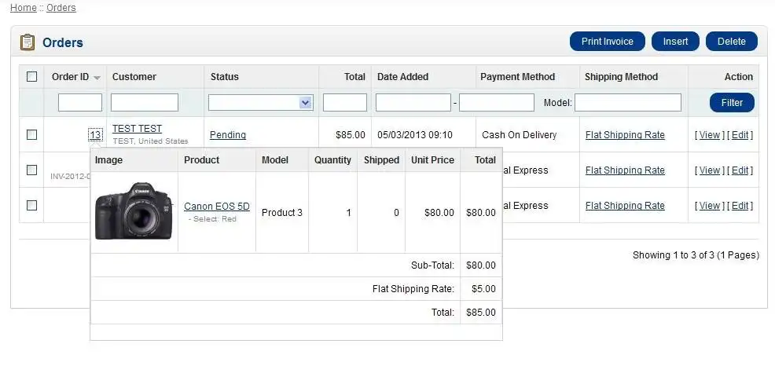View the first order details
Screen dimensions: 775x366
tap(710, 135)
